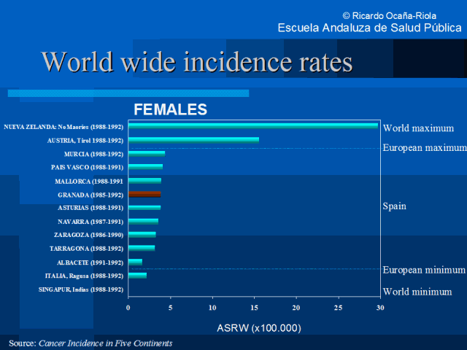Select the FEMALES chart heading
The width and height of the screenshot is (467, 350).
[x=170, y=110]
